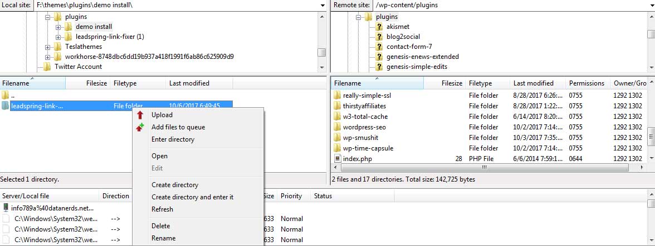Screen dimensions: 655x246
Task: Click Upload in the context menu
Action: tap(162, 115)
